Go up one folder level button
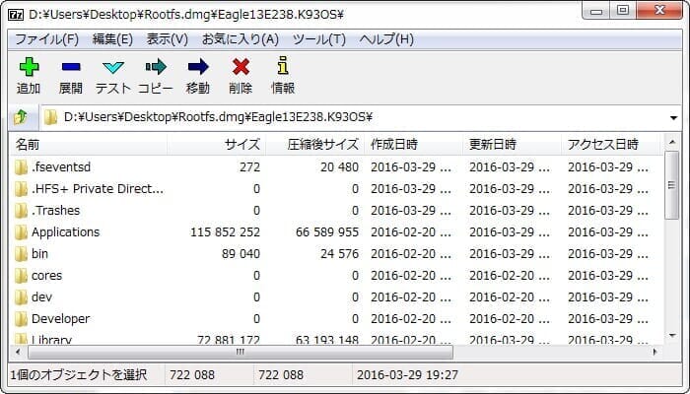690x394 pixels. pyautogui.click(x=21, y=117)
